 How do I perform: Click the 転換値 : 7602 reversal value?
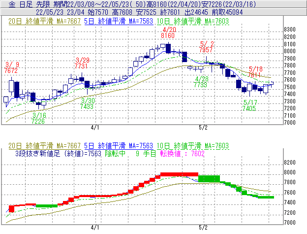point(182,153)
